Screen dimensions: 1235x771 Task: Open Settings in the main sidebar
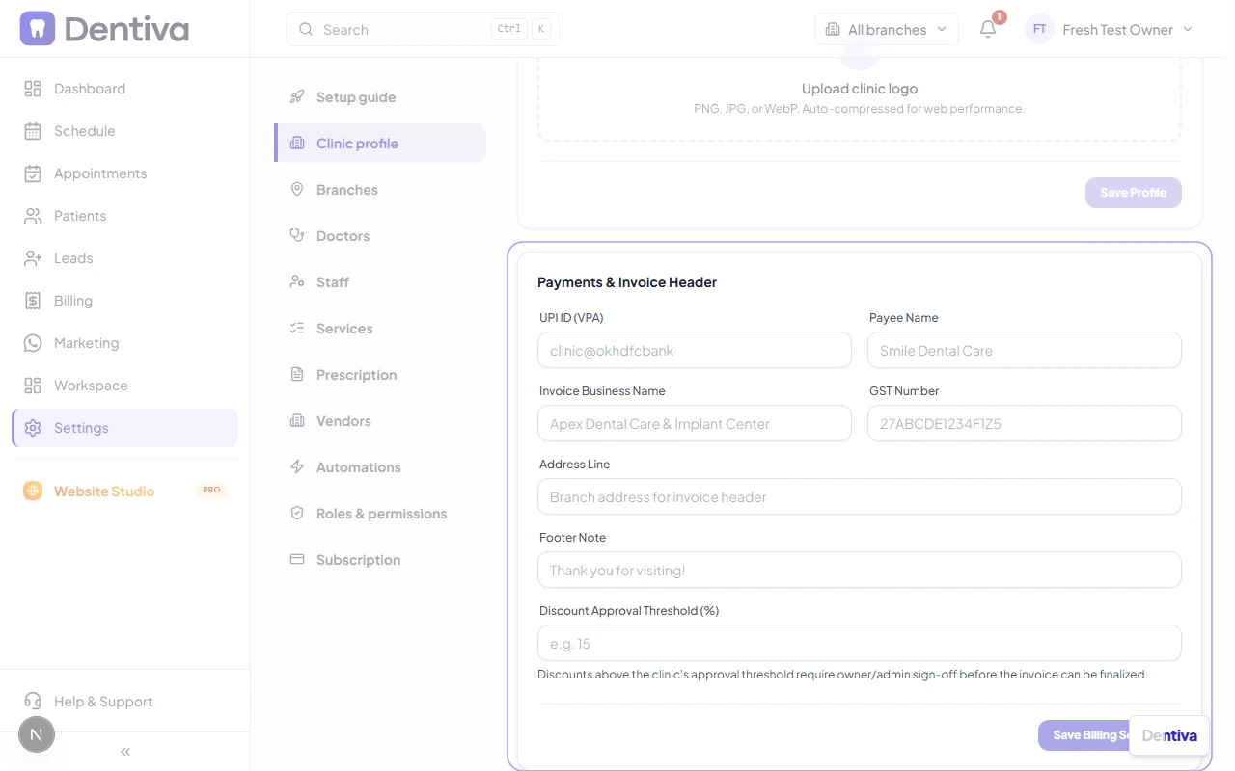click(125, 428)
